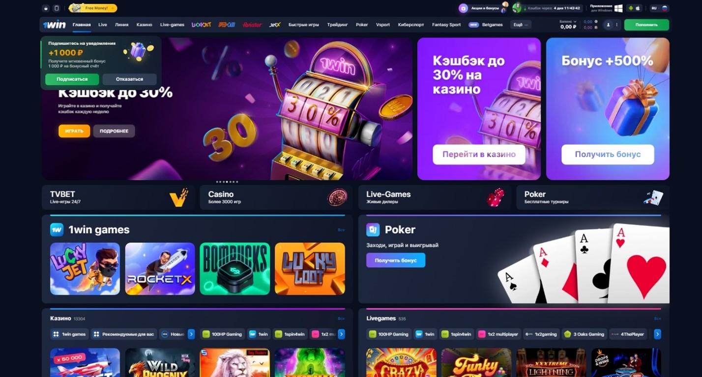Open the JetX logo link in navbar
The image size is (702, 377).
pos(275,25)
